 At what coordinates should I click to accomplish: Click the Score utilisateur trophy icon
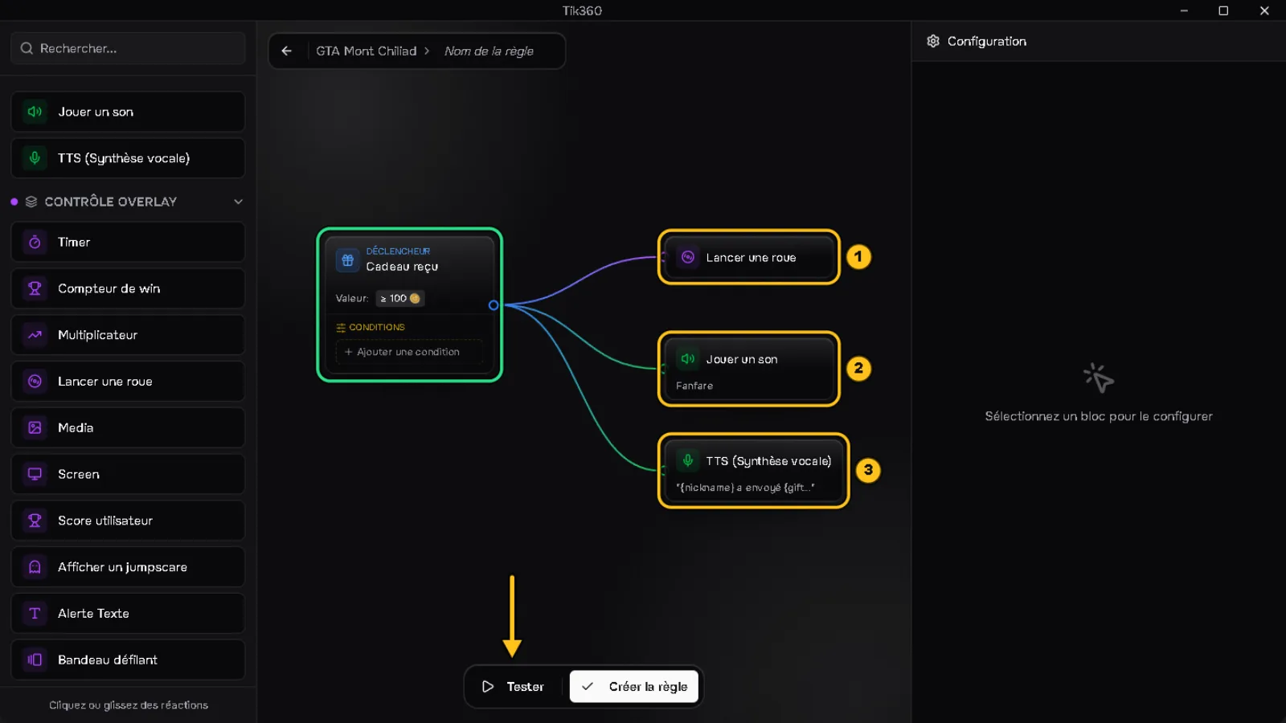click(35, 521)
